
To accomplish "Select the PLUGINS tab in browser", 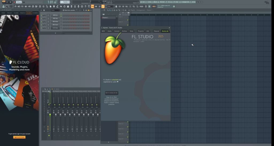I will click(x=16, y=13).
